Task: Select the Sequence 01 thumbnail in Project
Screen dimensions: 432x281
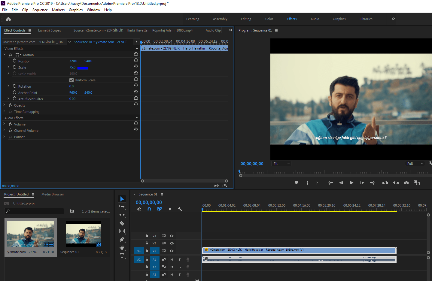Action: point(84,234)
